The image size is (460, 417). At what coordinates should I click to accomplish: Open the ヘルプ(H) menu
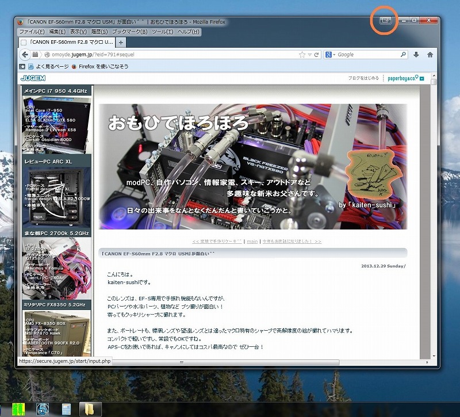pos(189,32)
